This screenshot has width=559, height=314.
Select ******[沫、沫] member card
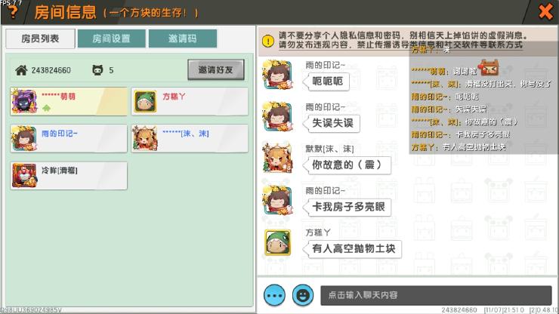(x=190, y=138)
